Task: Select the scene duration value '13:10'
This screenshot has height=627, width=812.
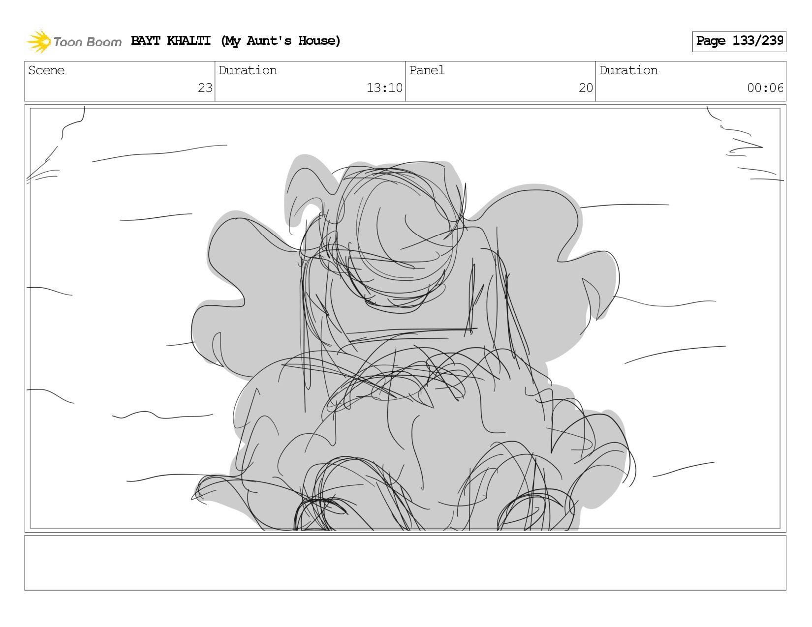Action: [x=384, y=88]
